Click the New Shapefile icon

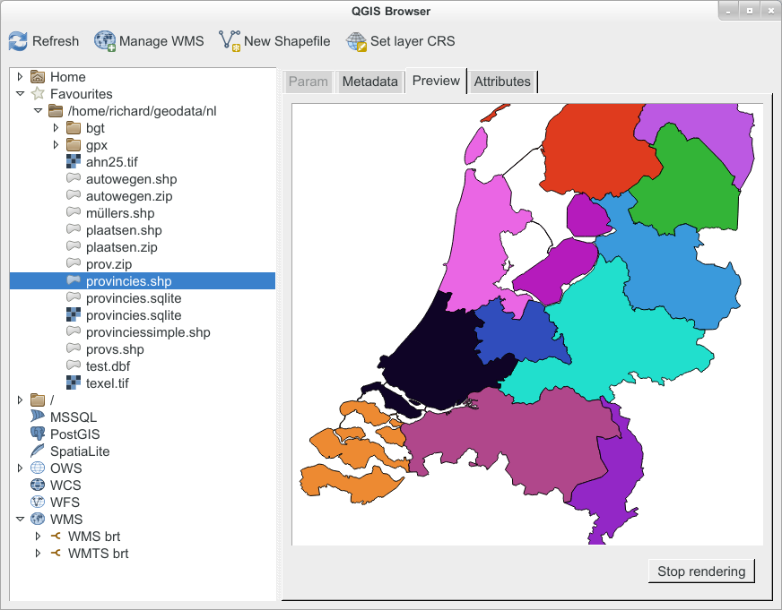230,41
